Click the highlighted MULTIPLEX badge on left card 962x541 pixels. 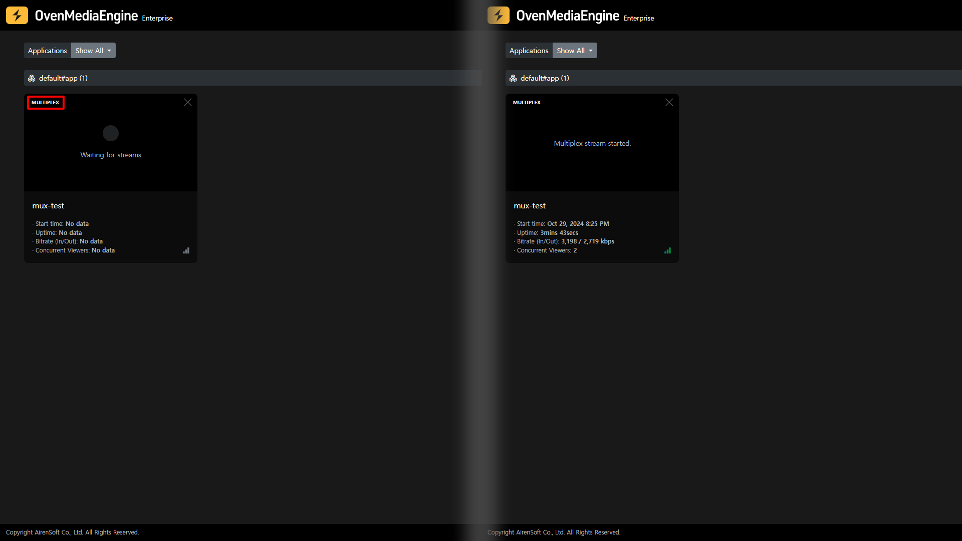pos(46,103)
